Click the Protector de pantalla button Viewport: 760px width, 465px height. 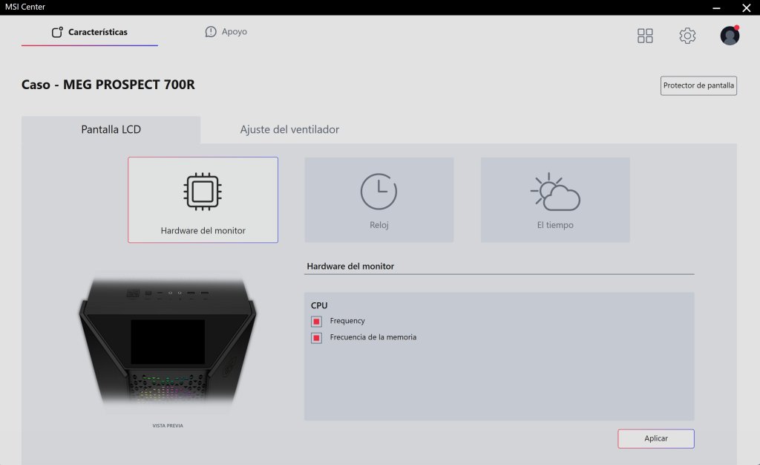coord(698,85)
